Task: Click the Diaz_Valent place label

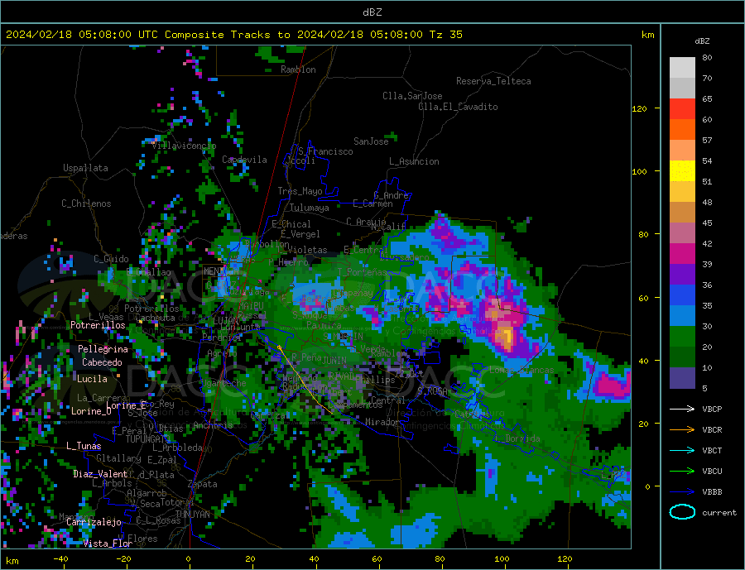Action: 100,474
